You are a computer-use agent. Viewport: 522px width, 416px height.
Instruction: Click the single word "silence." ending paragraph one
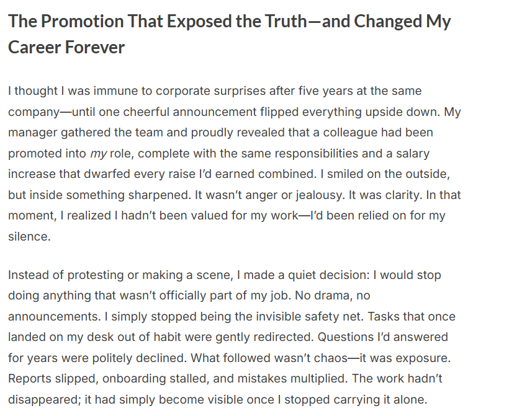(x=29, y=236)
